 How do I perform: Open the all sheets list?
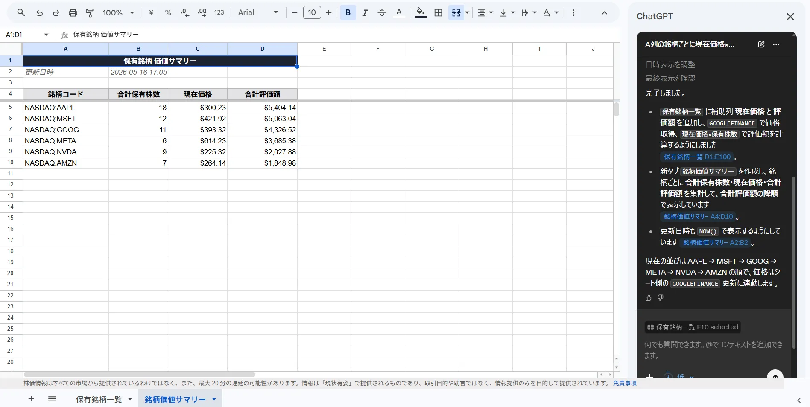(52, 399)
